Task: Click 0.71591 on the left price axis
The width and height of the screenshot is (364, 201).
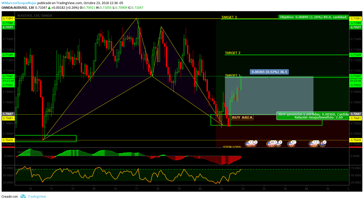Action: click(x=8, y=19)
